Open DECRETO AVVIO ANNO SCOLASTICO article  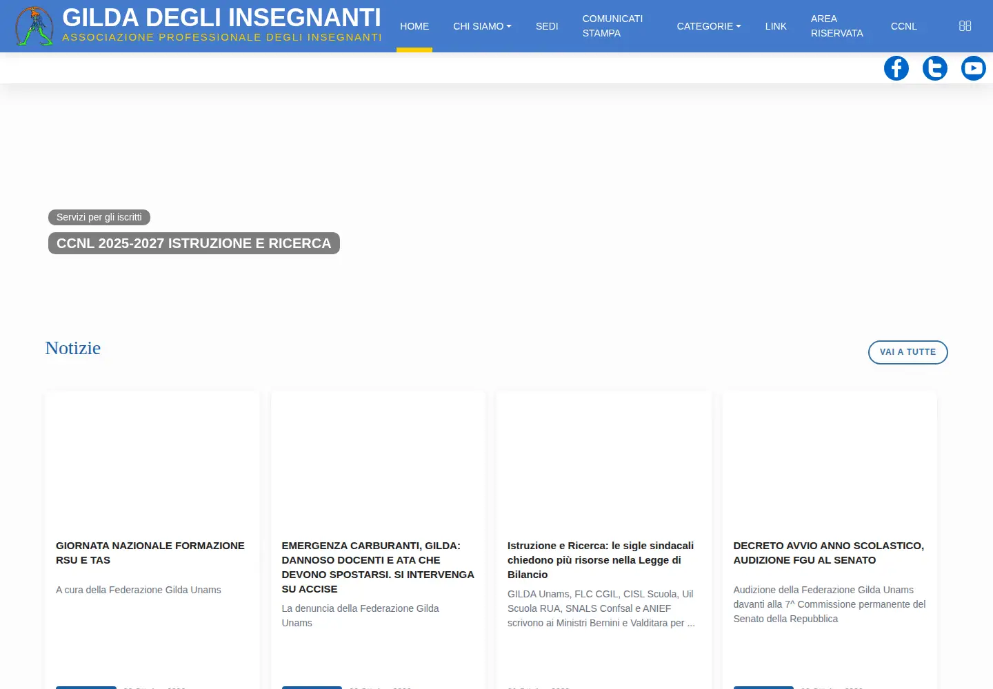tap(828, 553)
